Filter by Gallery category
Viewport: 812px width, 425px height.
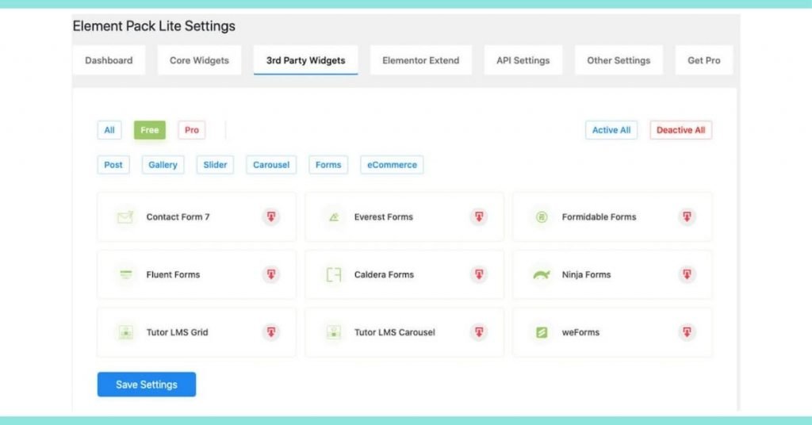163,165
